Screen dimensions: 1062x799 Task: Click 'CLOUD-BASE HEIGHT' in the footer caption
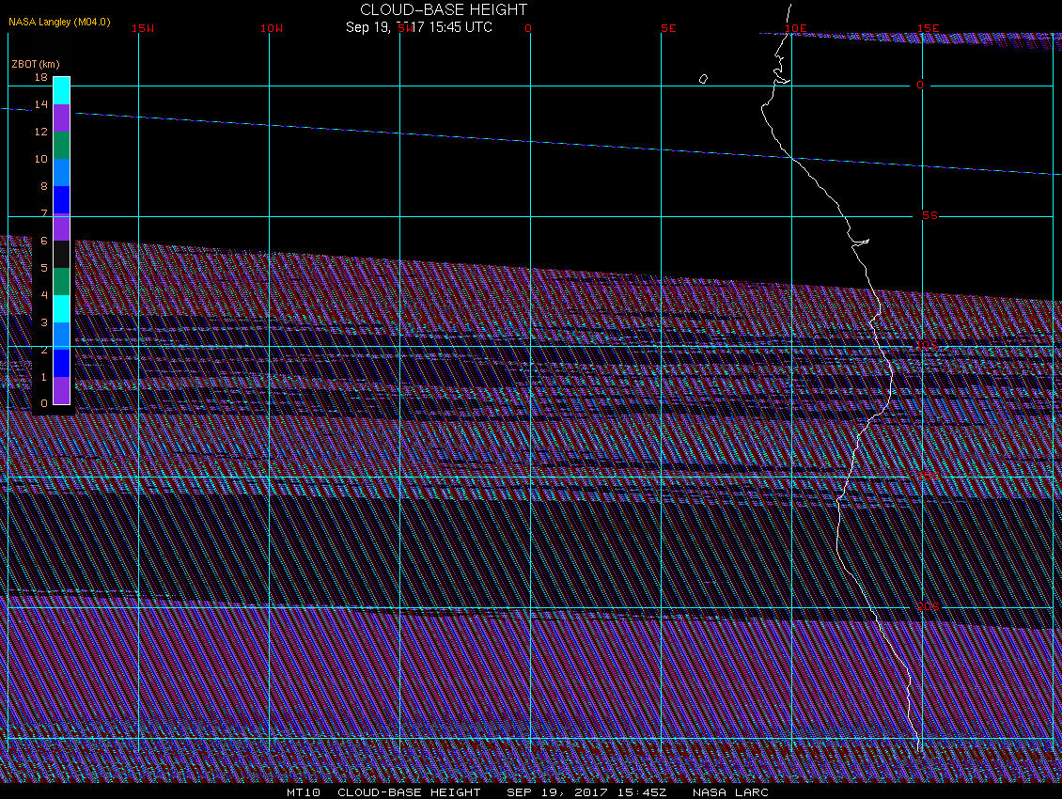point(409,792)
